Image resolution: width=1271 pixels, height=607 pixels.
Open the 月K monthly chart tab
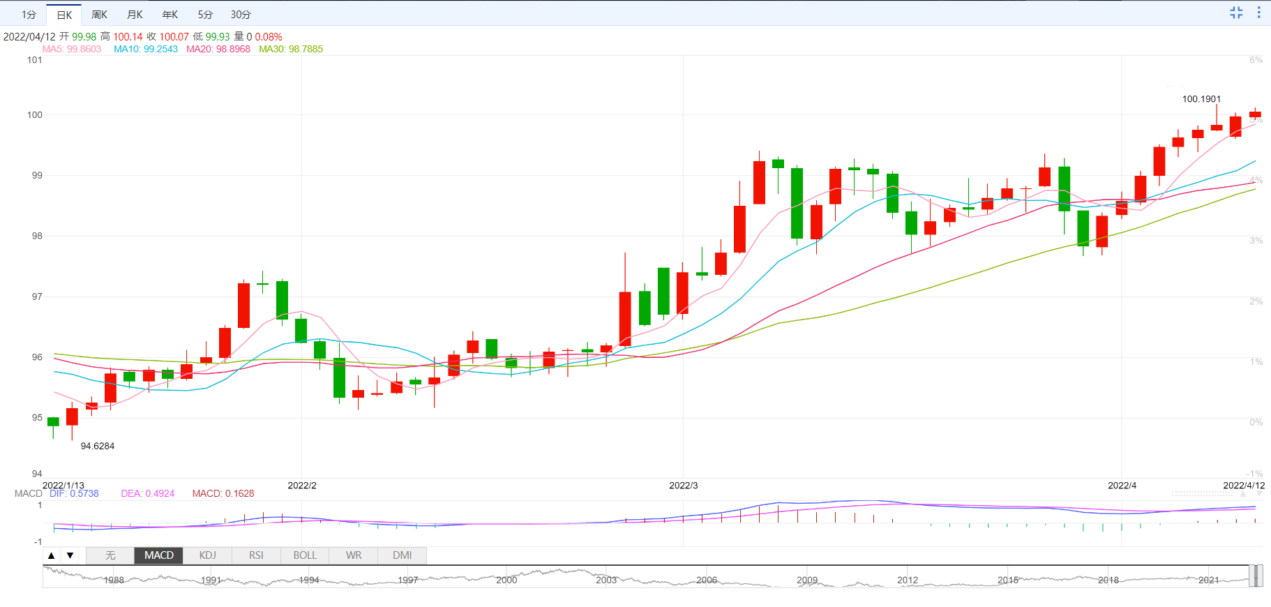click(135, 15)
